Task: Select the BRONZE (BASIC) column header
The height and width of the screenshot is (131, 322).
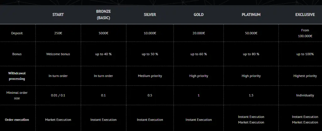Action: point(103,15)
